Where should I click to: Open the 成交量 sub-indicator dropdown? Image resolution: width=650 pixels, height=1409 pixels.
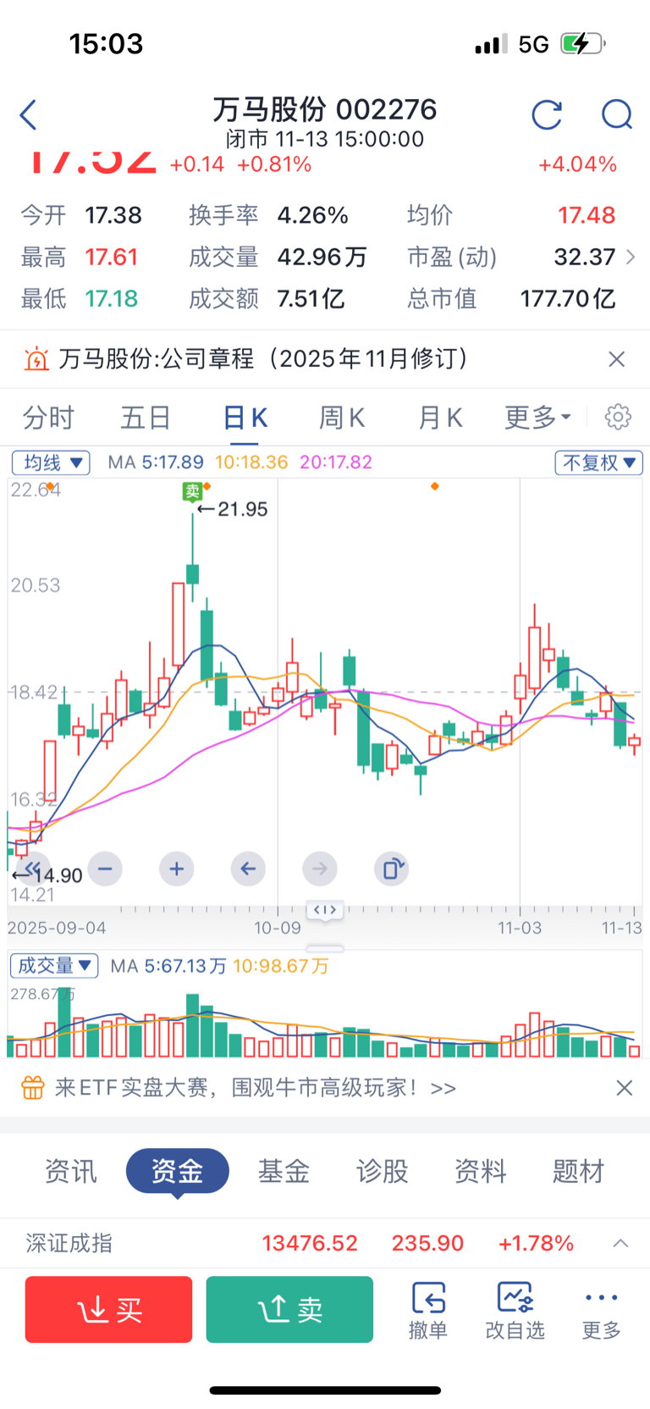(54, 966)
